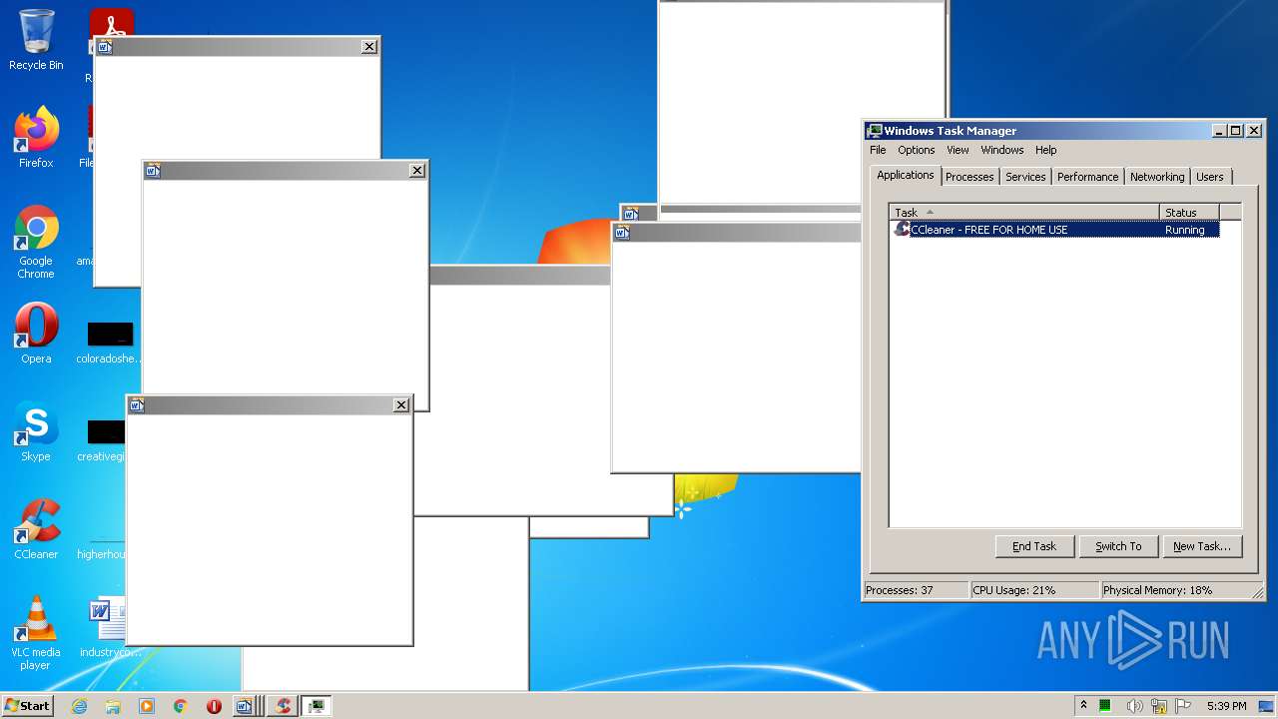
Task: Minimize the Windows Task Manager window
Action: [x=1219, y=131]
